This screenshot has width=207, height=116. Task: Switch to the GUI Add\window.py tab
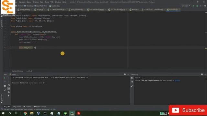point(57,10)
